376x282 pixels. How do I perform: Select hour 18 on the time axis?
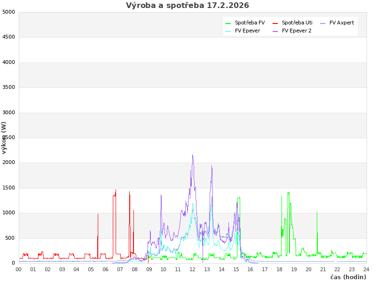tap(279, 269)
